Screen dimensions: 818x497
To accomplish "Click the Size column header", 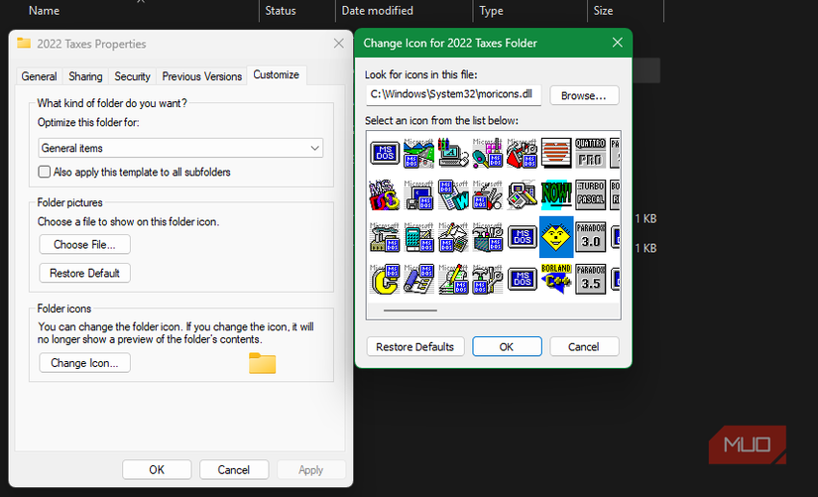I will click(x=603, y=11).
